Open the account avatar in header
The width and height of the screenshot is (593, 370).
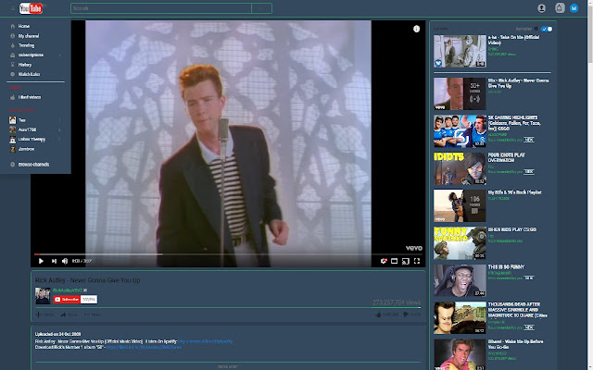574,8
